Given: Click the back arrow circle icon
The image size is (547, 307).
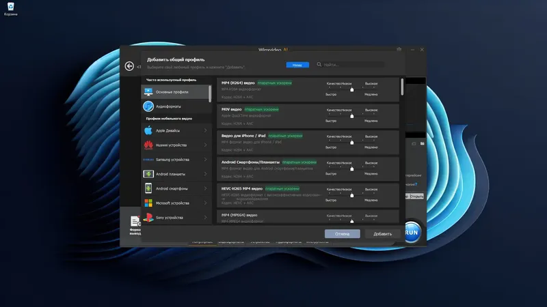Looking at the screenshot, I should [129, 66].
